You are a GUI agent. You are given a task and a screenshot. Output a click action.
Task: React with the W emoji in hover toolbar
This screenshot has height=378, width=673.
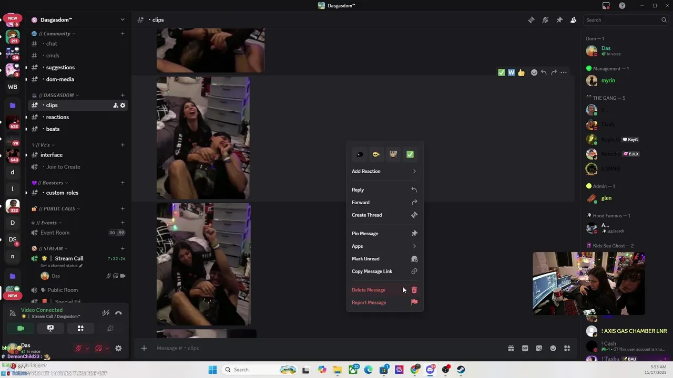pos(511,72)
